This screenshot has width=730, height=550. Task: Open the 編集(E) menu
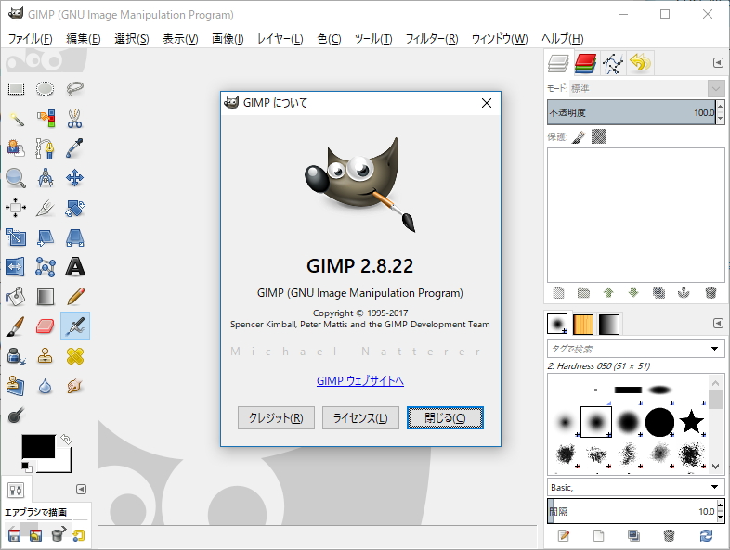(x=84, y=39)
